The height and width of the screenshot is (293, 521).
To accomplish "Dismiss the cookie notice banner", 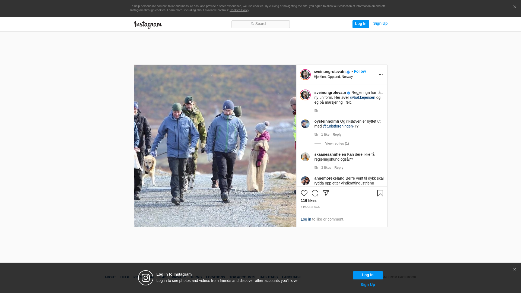I will (514, 7).
